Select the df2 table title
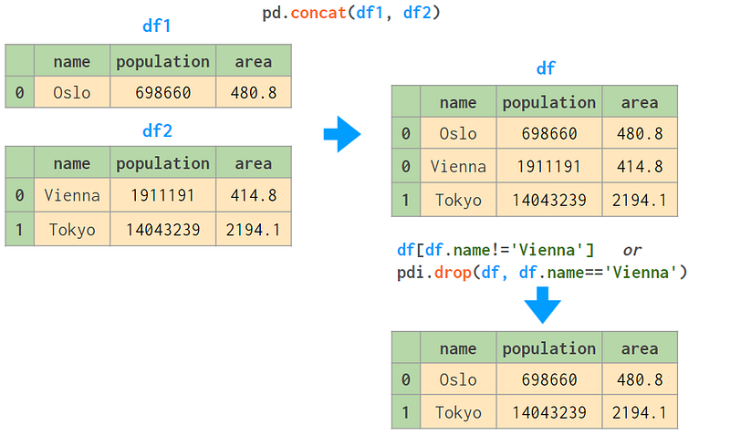Image resolution: width=730 pixels, height=435 pixels. [157, 130]
